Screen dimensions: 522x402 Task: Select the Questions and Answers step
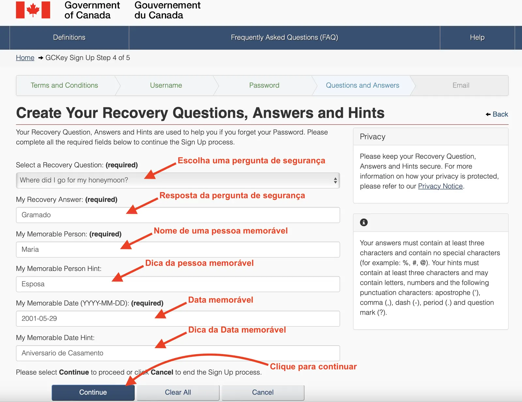pos(362,85)
